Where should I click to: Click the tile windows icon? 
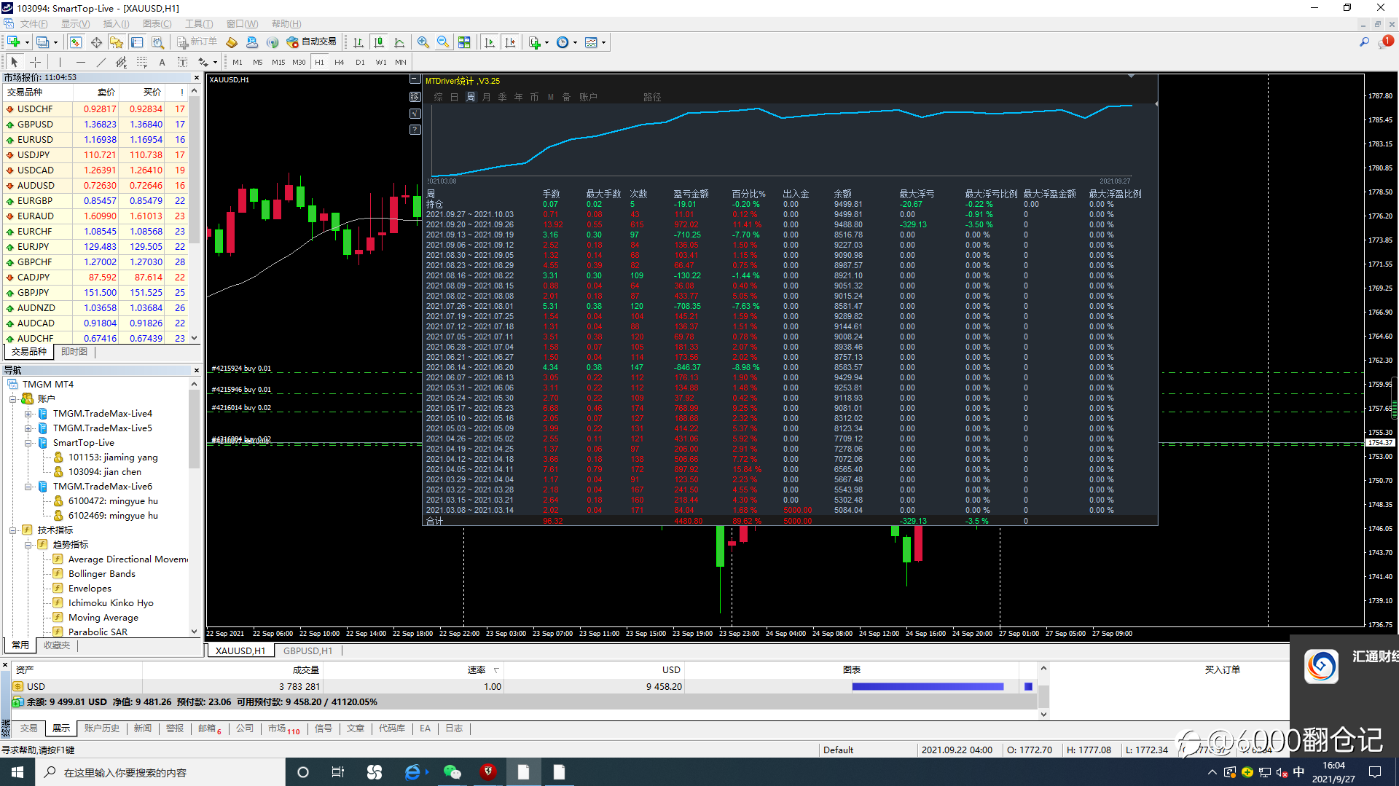coord(464,42)
